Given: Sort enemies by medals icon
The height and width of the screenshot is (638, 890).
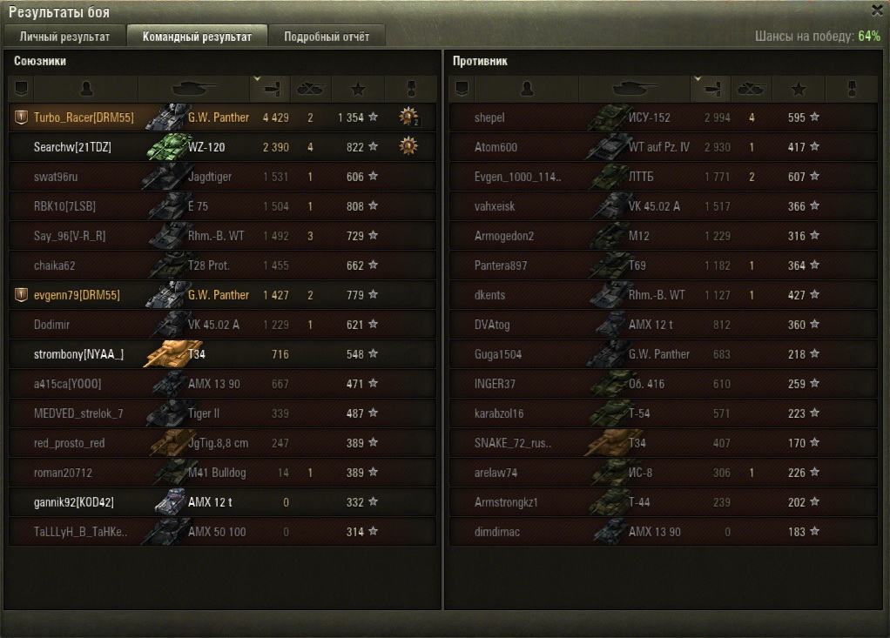Looking at the screenshot, I should 852,89.
